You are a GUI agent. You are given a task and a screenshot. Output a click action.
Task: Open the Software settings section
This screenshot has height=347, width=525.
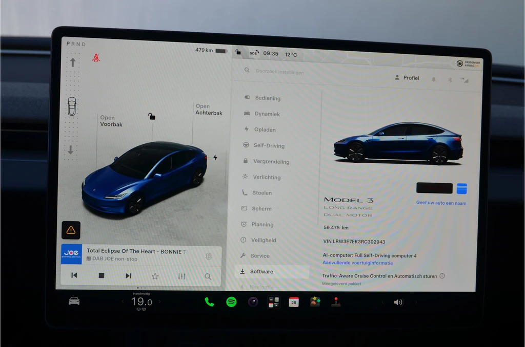(x=272, y=271)
